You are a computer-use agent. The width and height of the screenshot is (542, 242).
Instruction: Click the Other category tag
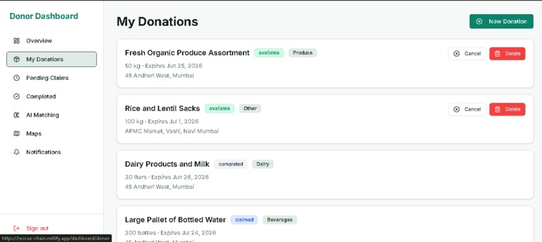pyautogui.click(x=250, y=109)
